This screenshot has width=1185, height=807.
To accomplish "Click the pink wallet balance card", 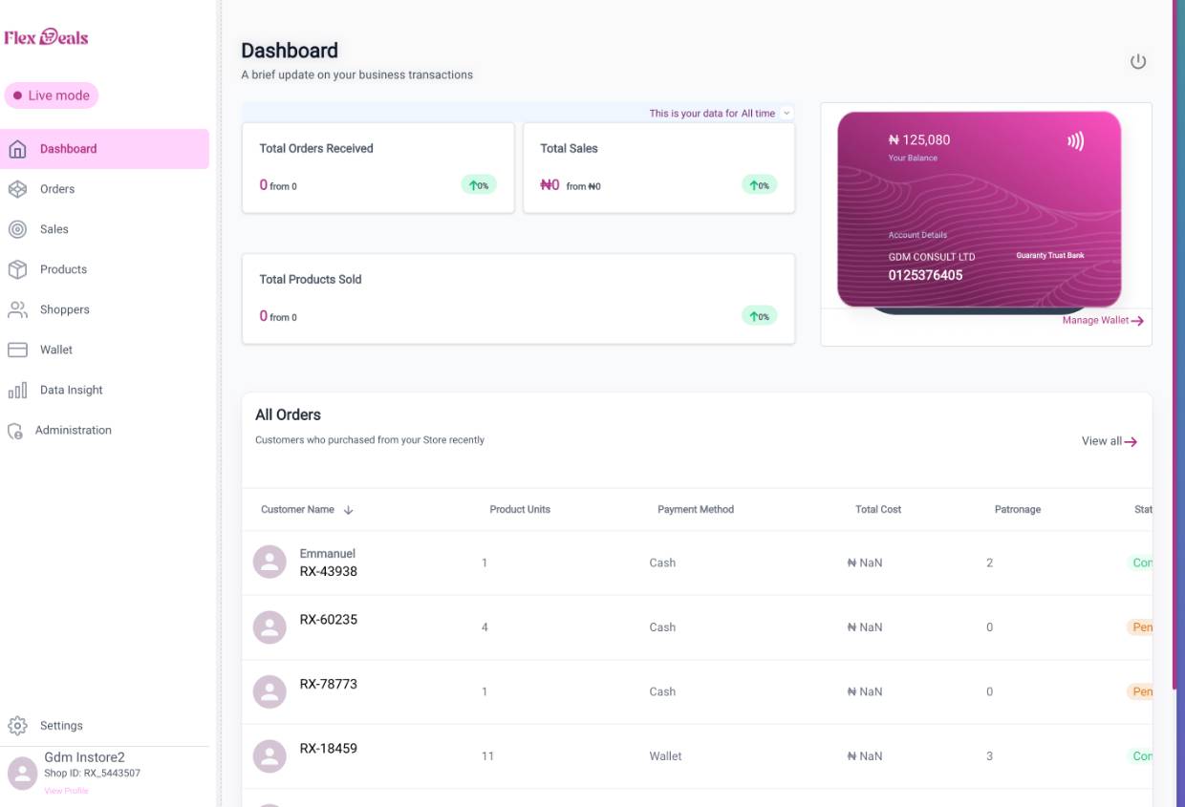I will (979, 209).
